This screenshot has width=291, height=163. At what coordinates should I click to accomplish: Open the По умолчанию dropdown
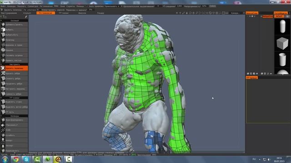pos(31,10)
